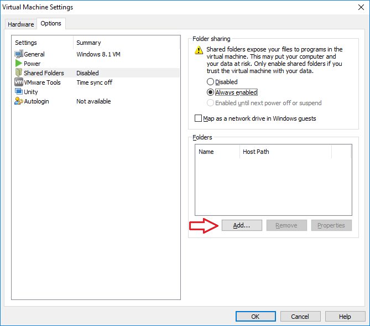370x326 pixels.
Task: Click the VMware Tools vm icon
Action: tap(19, 82)
